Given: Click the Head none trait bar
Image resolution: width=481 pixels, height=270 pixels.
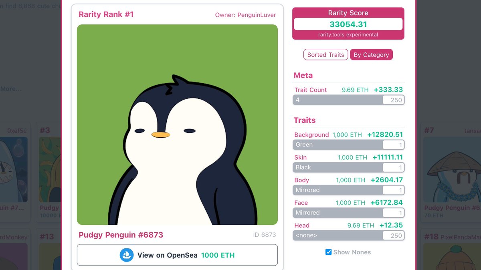Looking at the screenshot, I should [348, 236].
